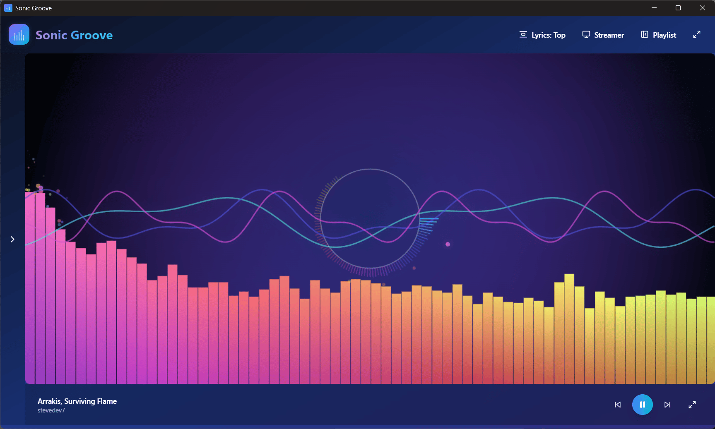
Task: Skip to the next track
Action: tap(667, 405)
